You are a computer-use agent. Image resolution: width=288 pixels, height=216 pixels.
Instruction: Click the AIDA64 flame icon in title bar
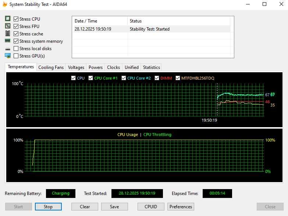[5, 4]
